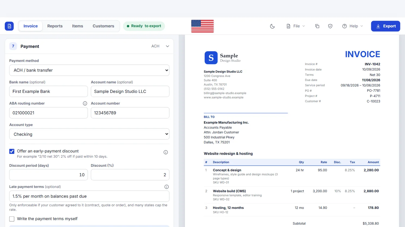
Task: Click the invoice app logo icon
Action: (x=9, y=26)
